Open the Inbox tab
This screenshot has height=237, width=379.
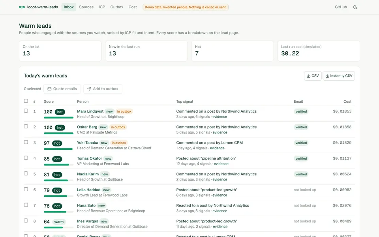pos(69,7)
